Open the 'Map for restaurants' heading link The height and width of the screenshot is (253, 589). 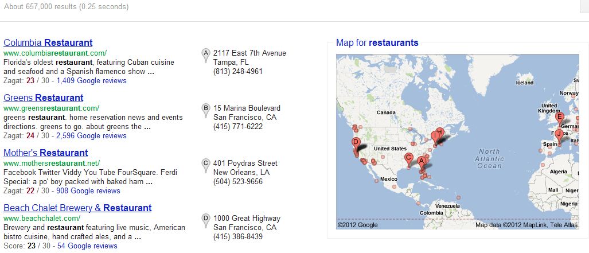[377, 42]
